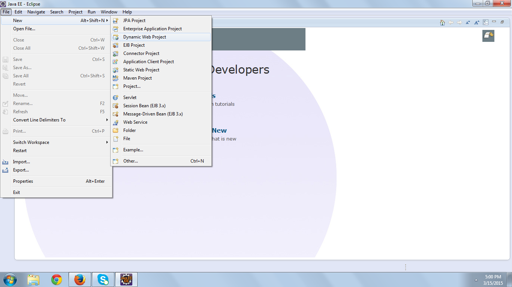Select EJB Project in the submenu
This screenshot has height=287, width=512.
pos(161,45)
